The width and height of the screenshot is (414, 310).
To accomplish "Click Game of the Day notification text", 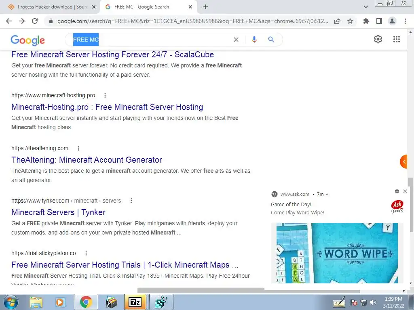I will click(x=291, y=204).
